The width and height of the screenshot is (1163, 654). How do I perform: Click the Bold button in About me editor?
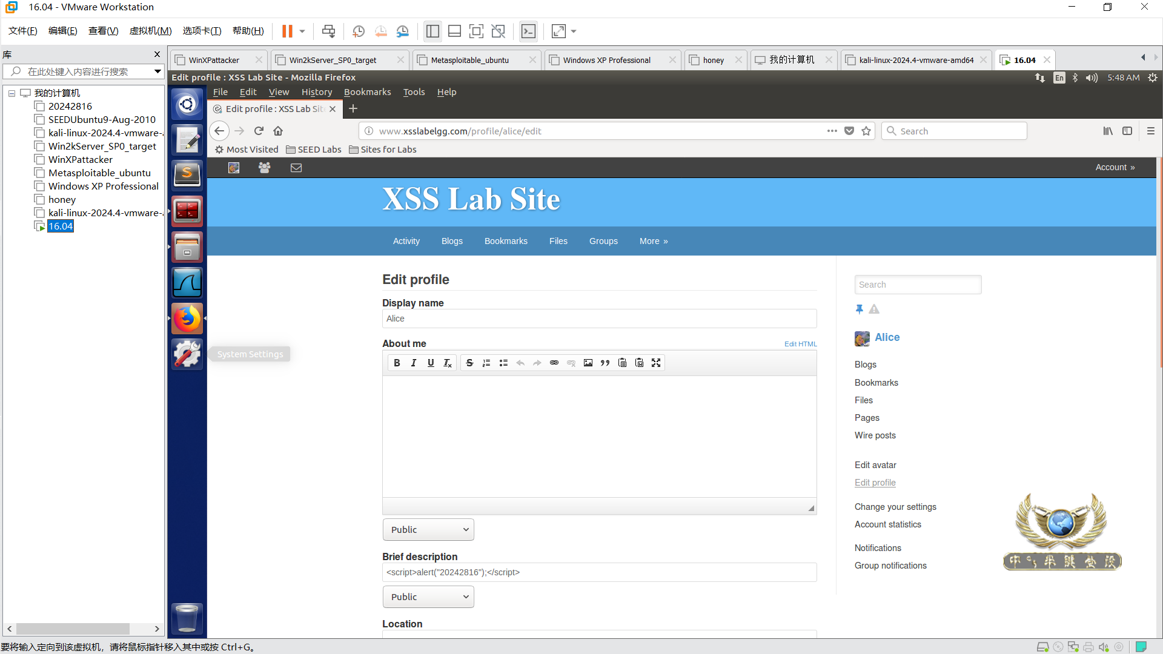point(397,363)
